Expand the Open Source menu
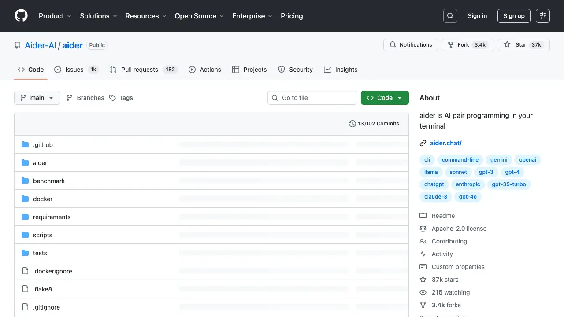The width and height of the screenshot is (564, 317). [199, 16]
